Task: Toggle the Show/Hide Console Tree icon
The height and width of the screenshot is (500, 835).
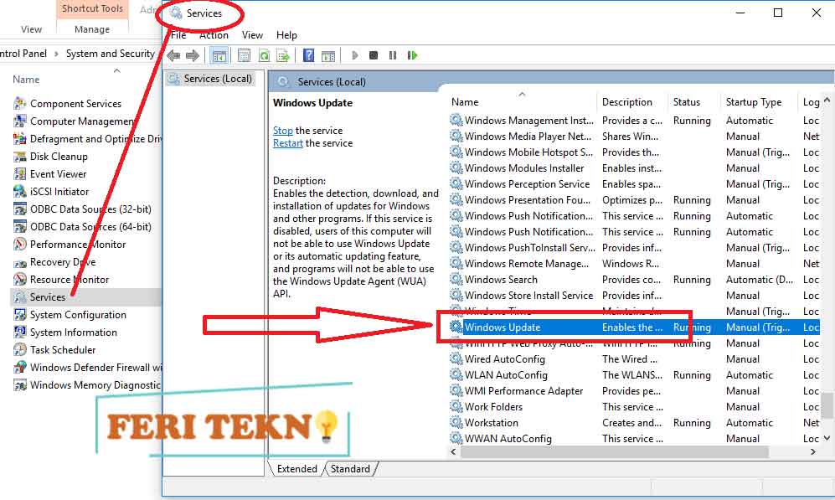Action: (x=219, y=55)
